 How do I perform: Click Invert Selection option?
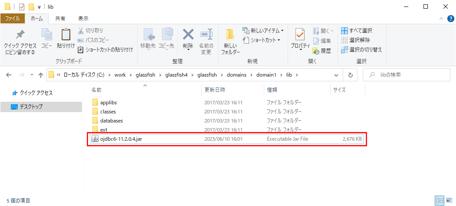[x=362, y=50]
